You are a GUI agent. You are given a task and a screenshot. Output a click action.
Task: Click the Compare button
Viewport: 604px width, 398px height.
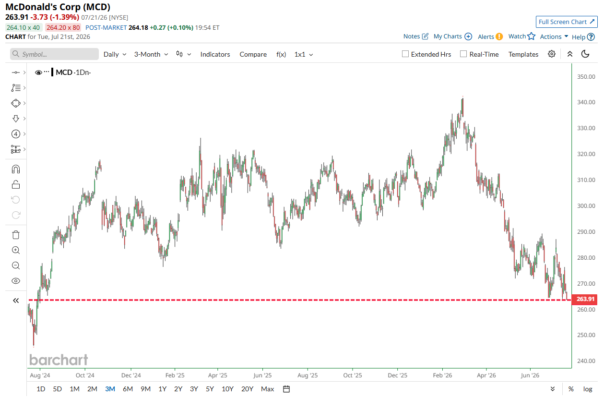coord(253,54)
